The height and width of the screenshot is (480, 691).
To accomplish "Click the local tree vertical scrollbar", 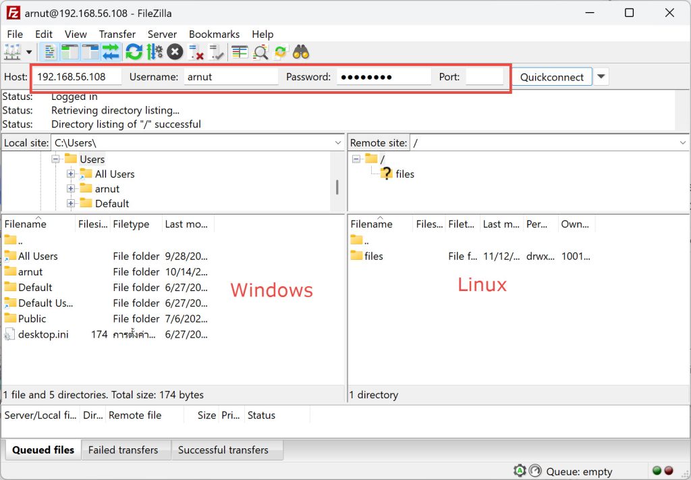I will (x=337, y=187).
